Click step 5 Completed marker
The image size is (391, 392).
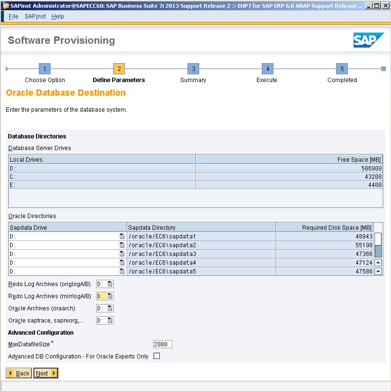point(342,69)
